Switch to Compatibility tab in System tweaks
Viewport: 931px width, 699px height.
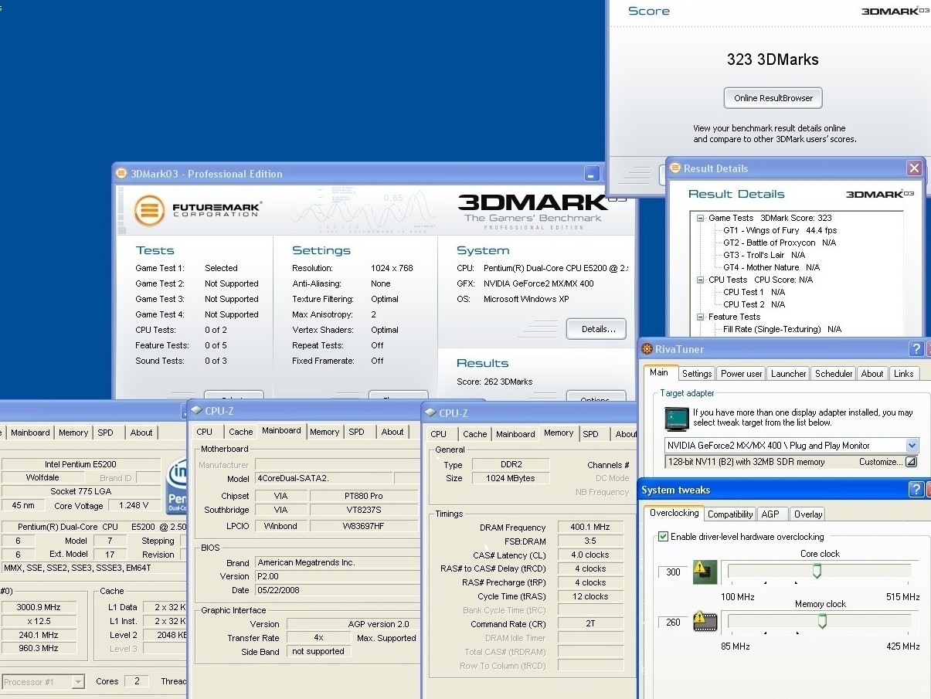(730, 514)
